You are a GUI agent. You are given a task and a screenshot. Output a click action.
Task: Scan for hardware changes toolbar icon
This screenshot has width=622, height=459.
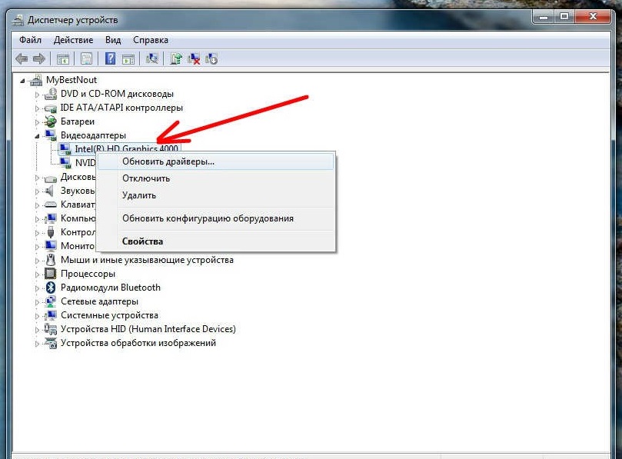(152, 58)
